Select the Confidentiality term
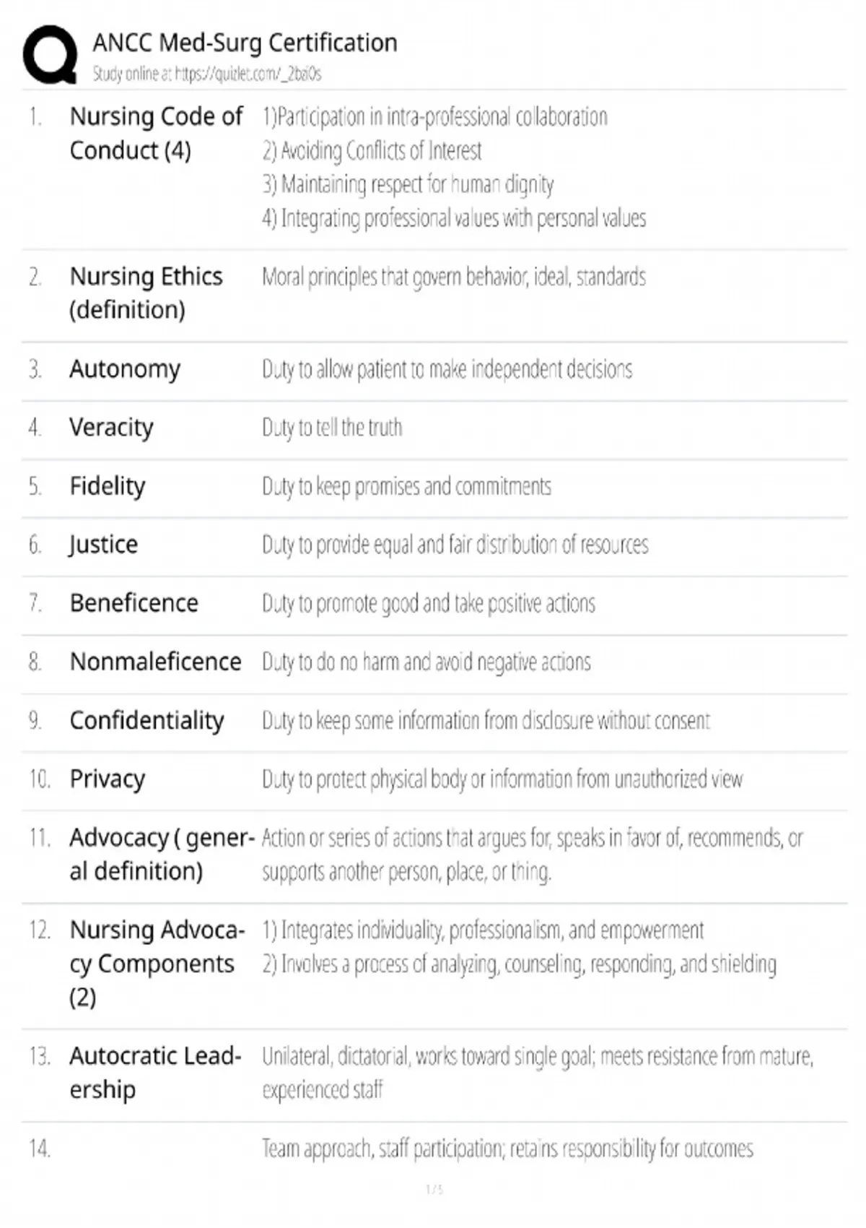The height and width of the screenshot is (1228, 866). (146, 721)
